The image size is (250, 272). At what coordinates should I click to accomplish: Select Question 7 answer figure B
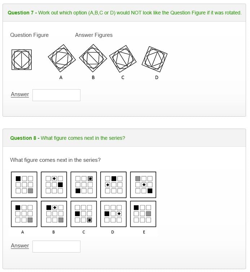click(x=93, y=58)
